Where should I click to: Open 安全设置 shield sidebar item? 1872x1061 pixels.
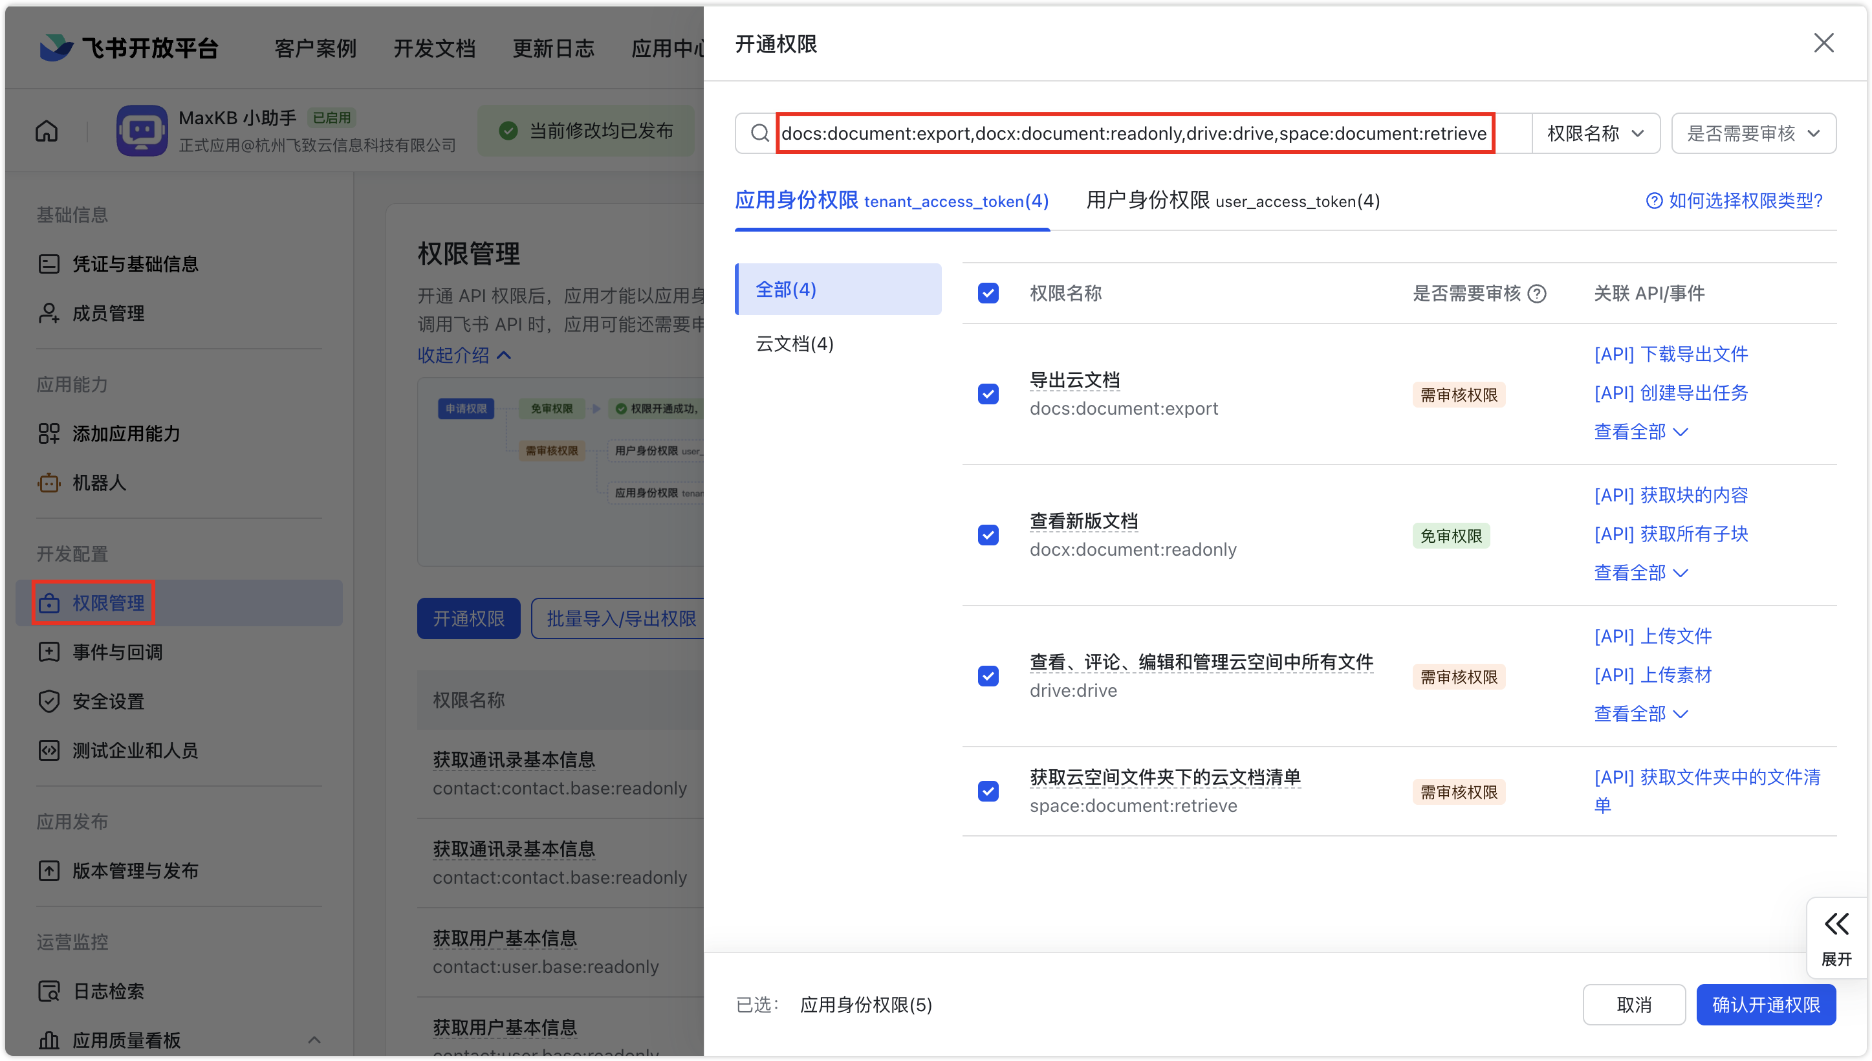(108, 702)
